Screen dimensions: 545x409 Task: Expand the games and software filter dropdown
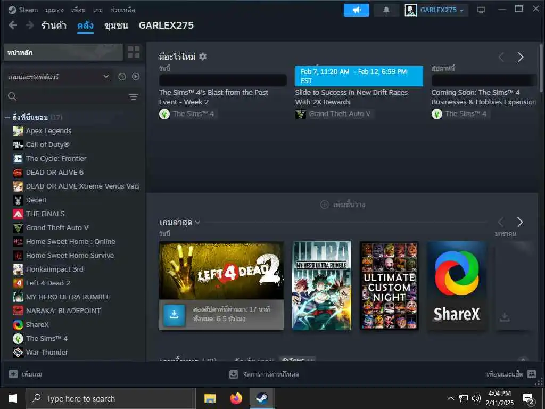59,77
